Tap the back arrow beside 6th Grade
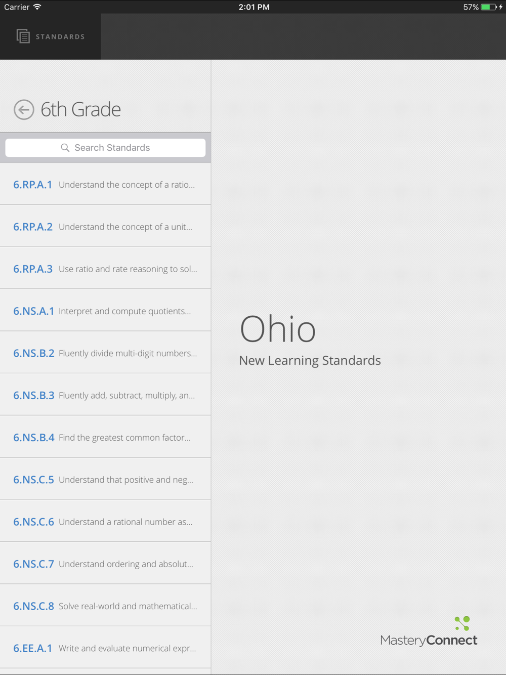Screen dimensions: 506x675 click(24, 110)
